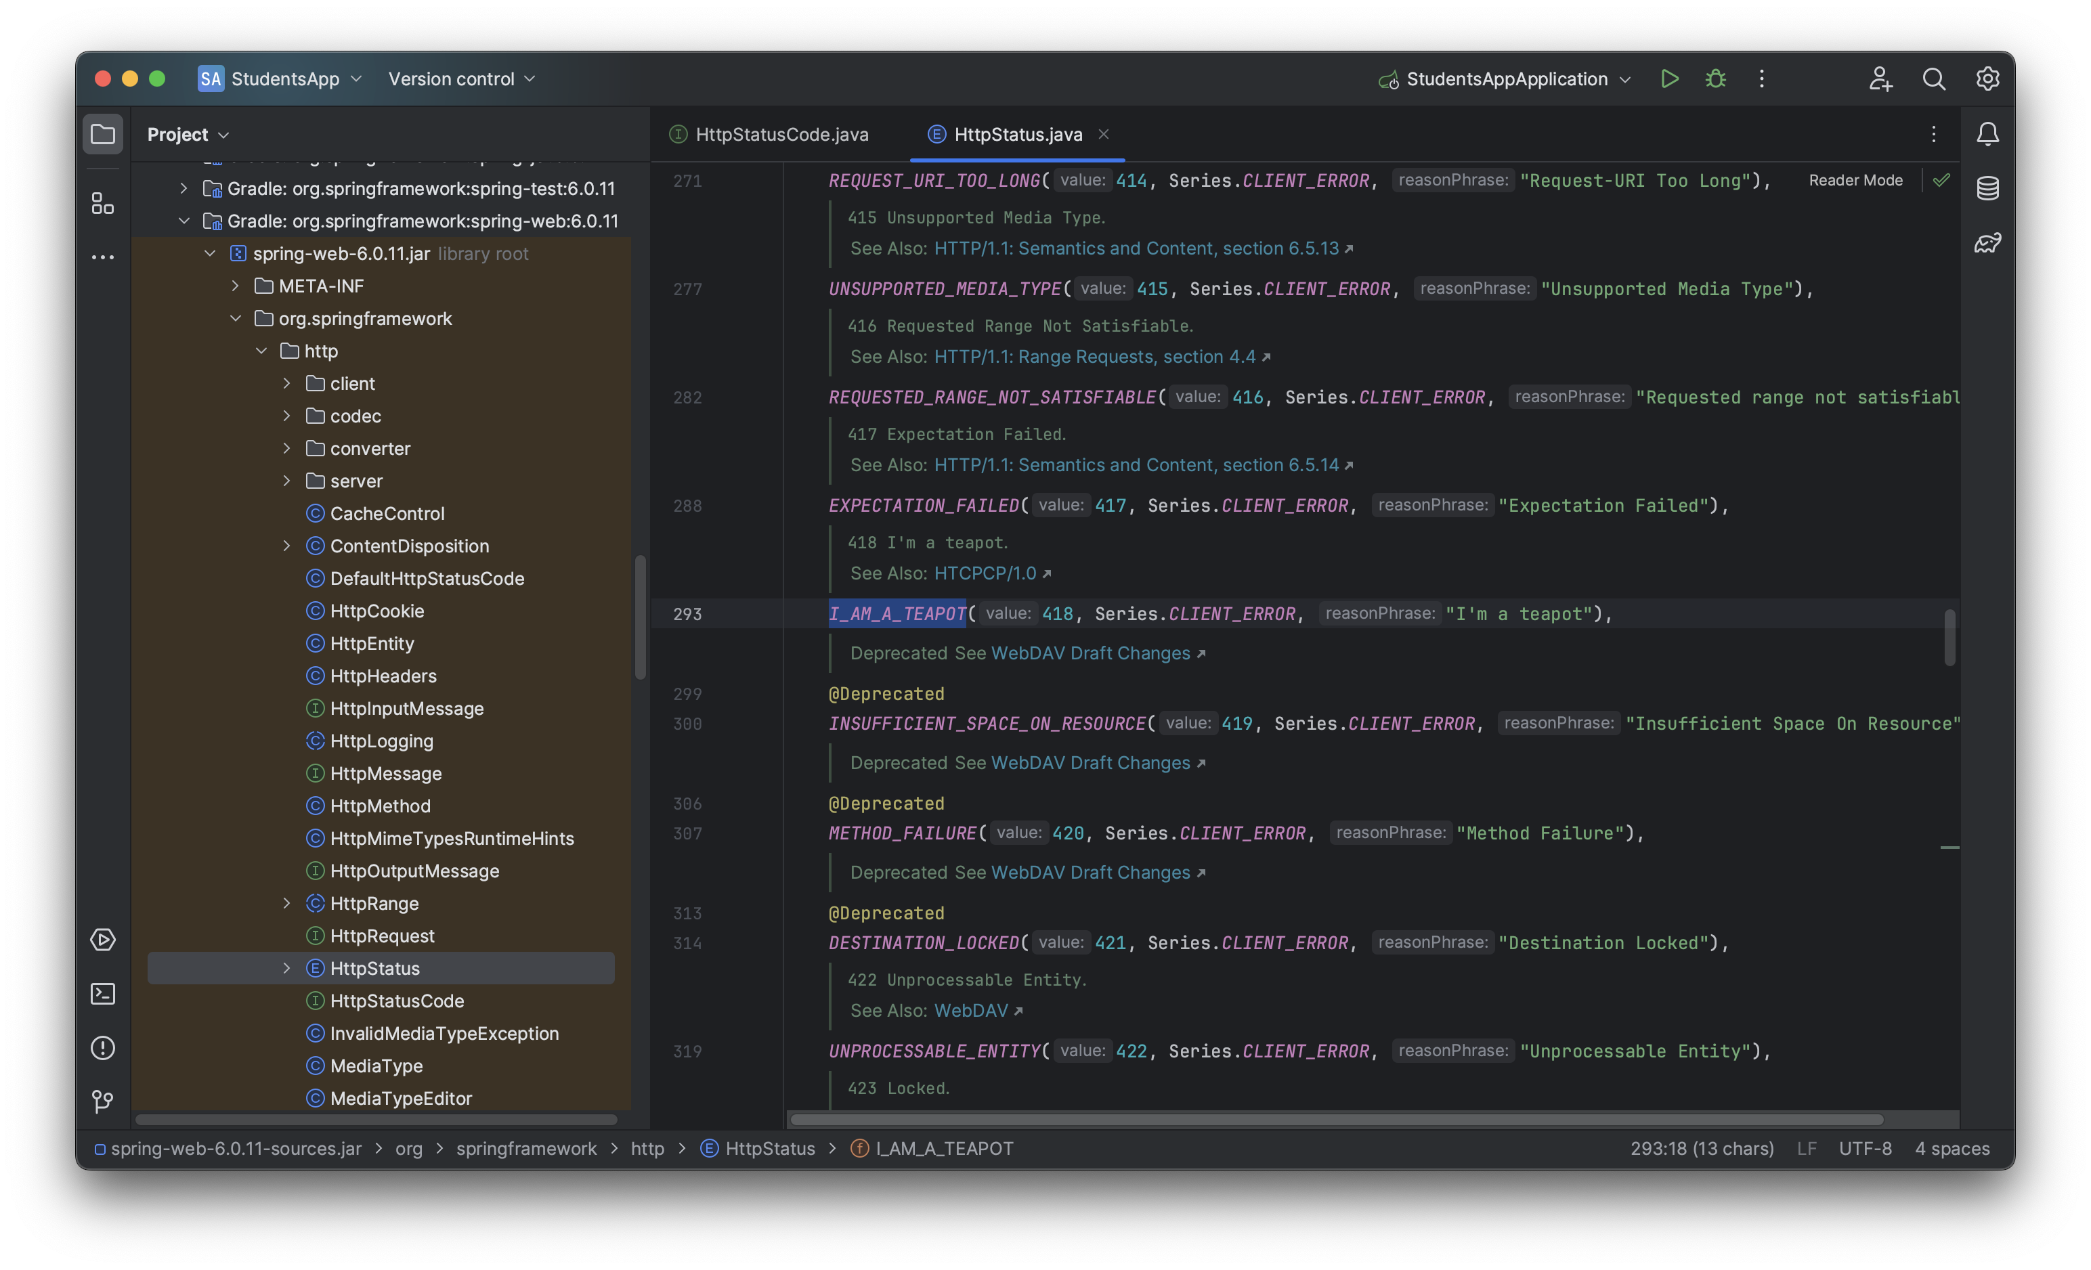
Task: Click springframework in the breadcrumb bar
Action: click(x=526, y=1148)
